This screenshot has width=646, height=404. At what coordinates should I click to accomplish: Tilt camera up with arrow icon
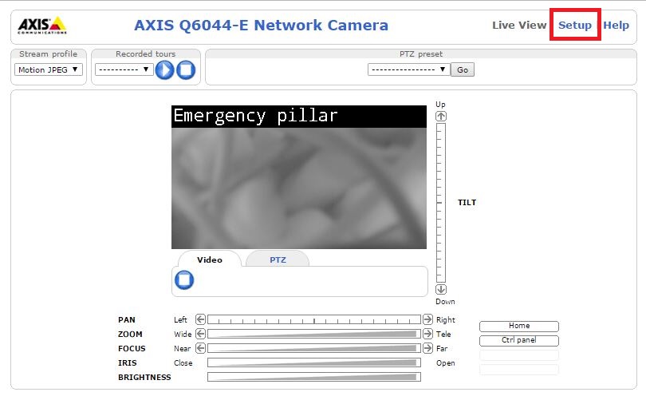(441, 116)
